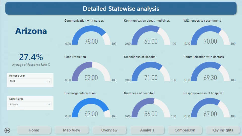Click the Release year slicer label
This screenshot has height=136, width=242.
17,76
